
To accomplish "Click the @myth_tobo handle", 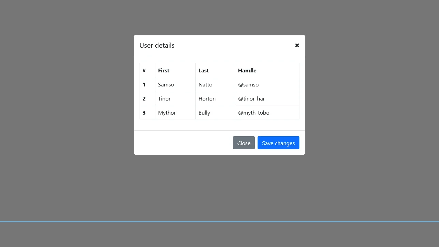I will click(253, 113).
